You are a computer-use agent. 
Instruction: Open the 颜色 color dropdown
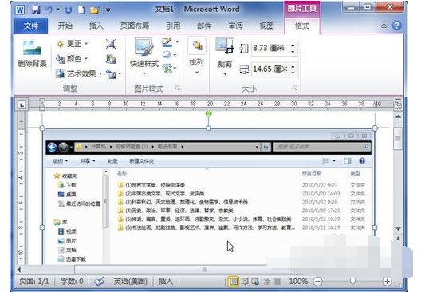pyautogui.click(x=73, y=58)
